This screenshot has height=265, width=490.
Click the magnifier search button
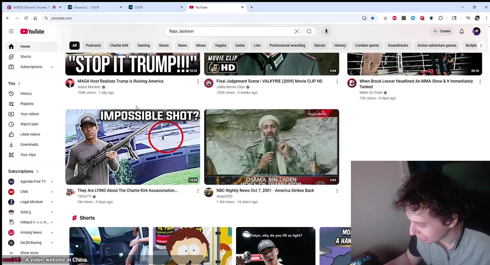click(309, 31)
